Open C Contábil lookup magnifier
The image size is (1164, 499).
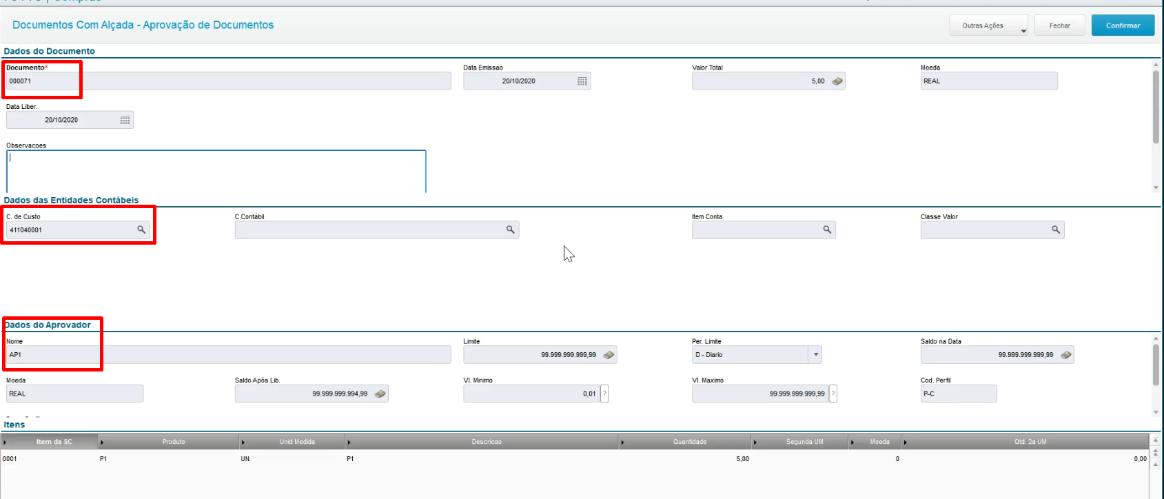tap(511, 230)
